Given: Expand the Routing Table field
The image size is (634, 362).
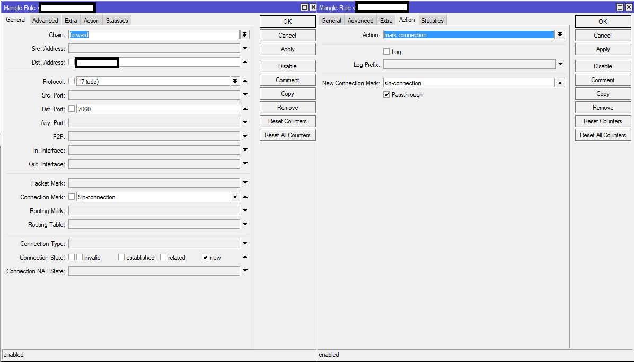Looking at the screenshot, I should pyautogui.click(x=245, y=224).
